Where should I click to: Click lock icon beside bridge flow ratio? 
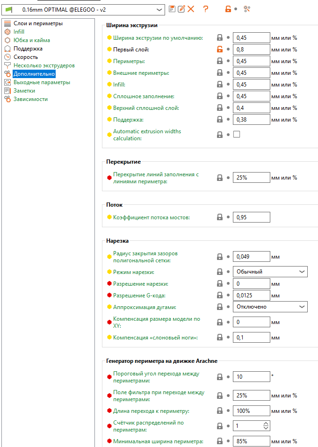(x=219, y=217)
